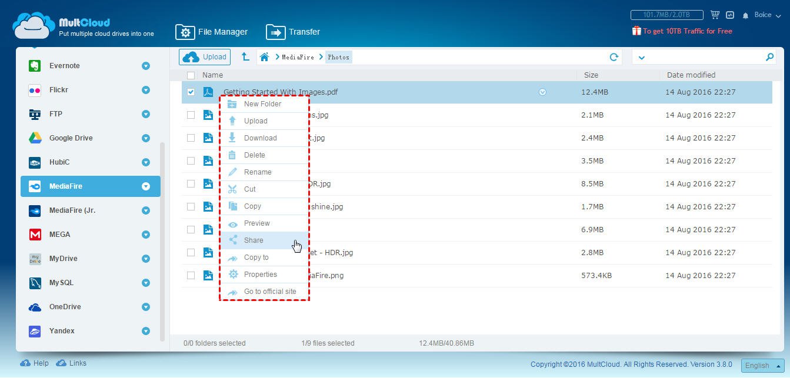The width and height of the screenshot is (790, 378).
Task: Open the search filter dropdown chevron
Action: click(x=642, y=58)
